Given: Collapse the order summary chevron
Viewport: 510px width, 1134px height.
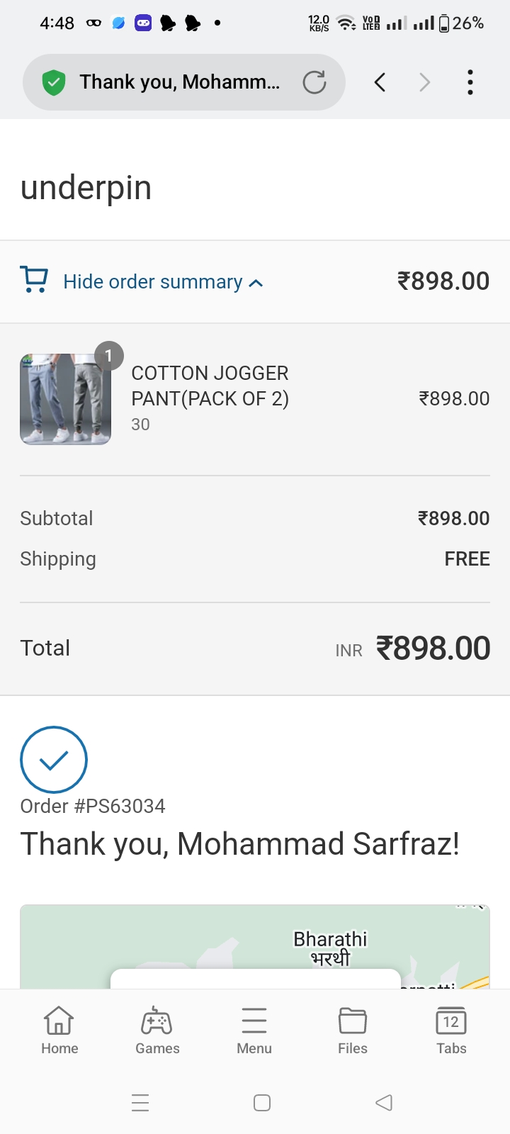Looking at the screenshot, I should pyautogui.click(x=256, y=283).
